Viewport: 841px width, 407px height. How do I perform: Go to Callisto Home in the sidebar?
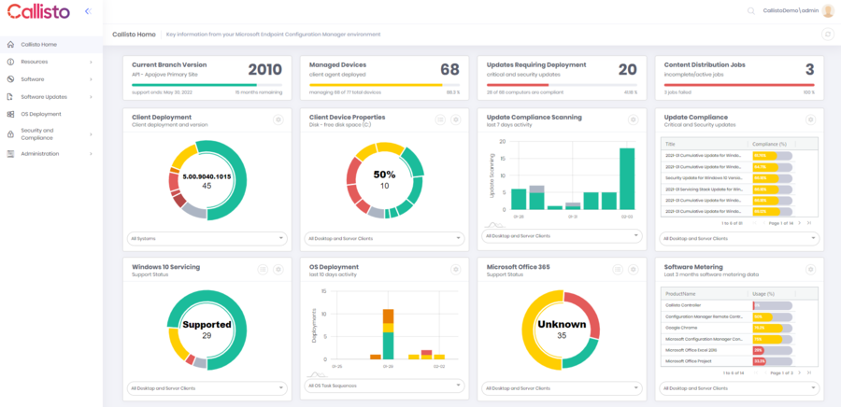click(x=38, y=44)
